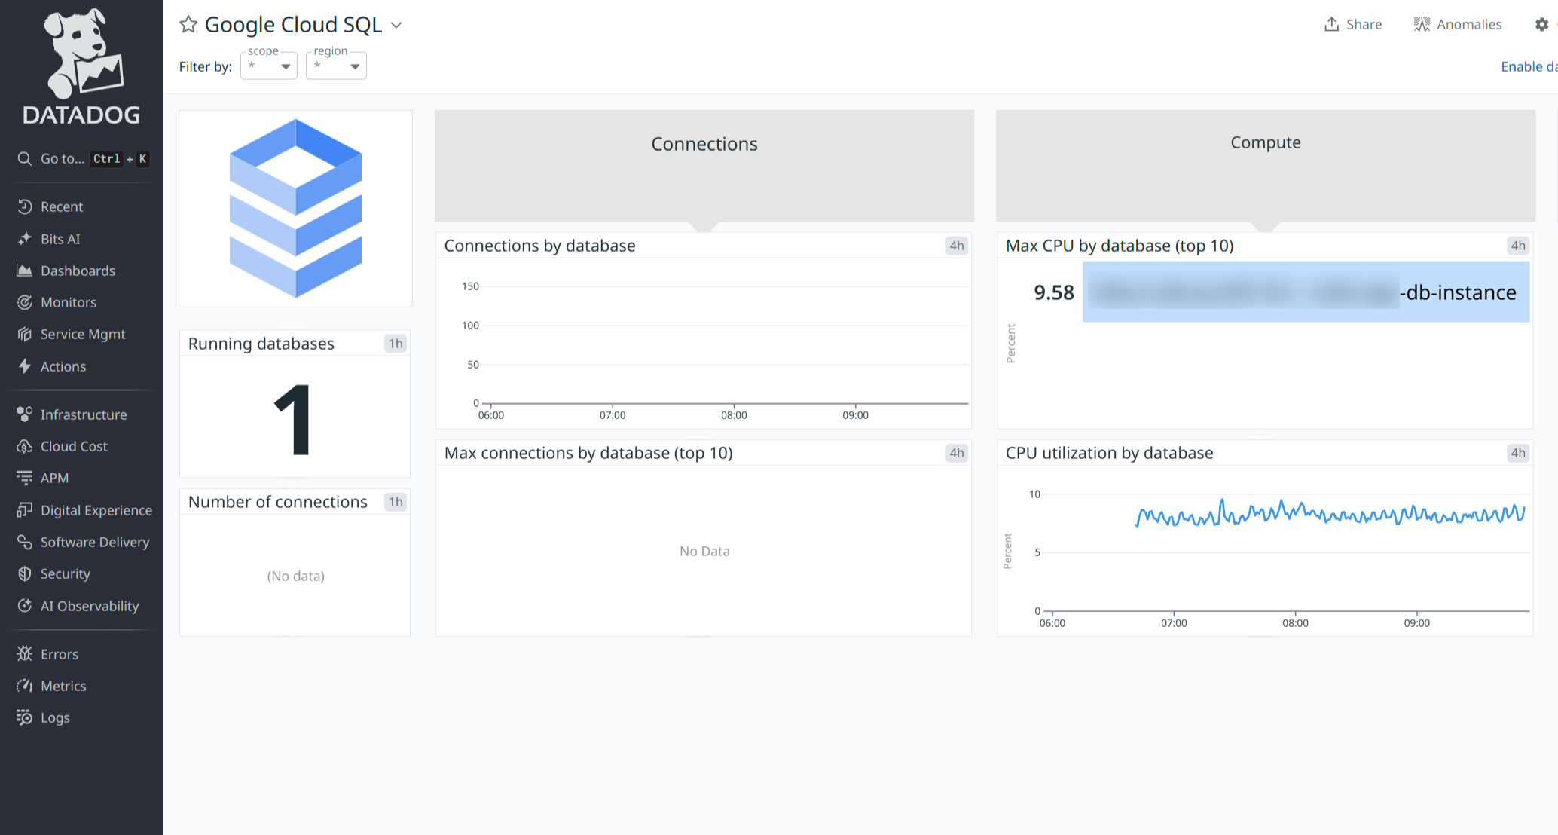1558x835 pixels.
Task: Open the settings gear icon
Action: [x=1541, y=24]
